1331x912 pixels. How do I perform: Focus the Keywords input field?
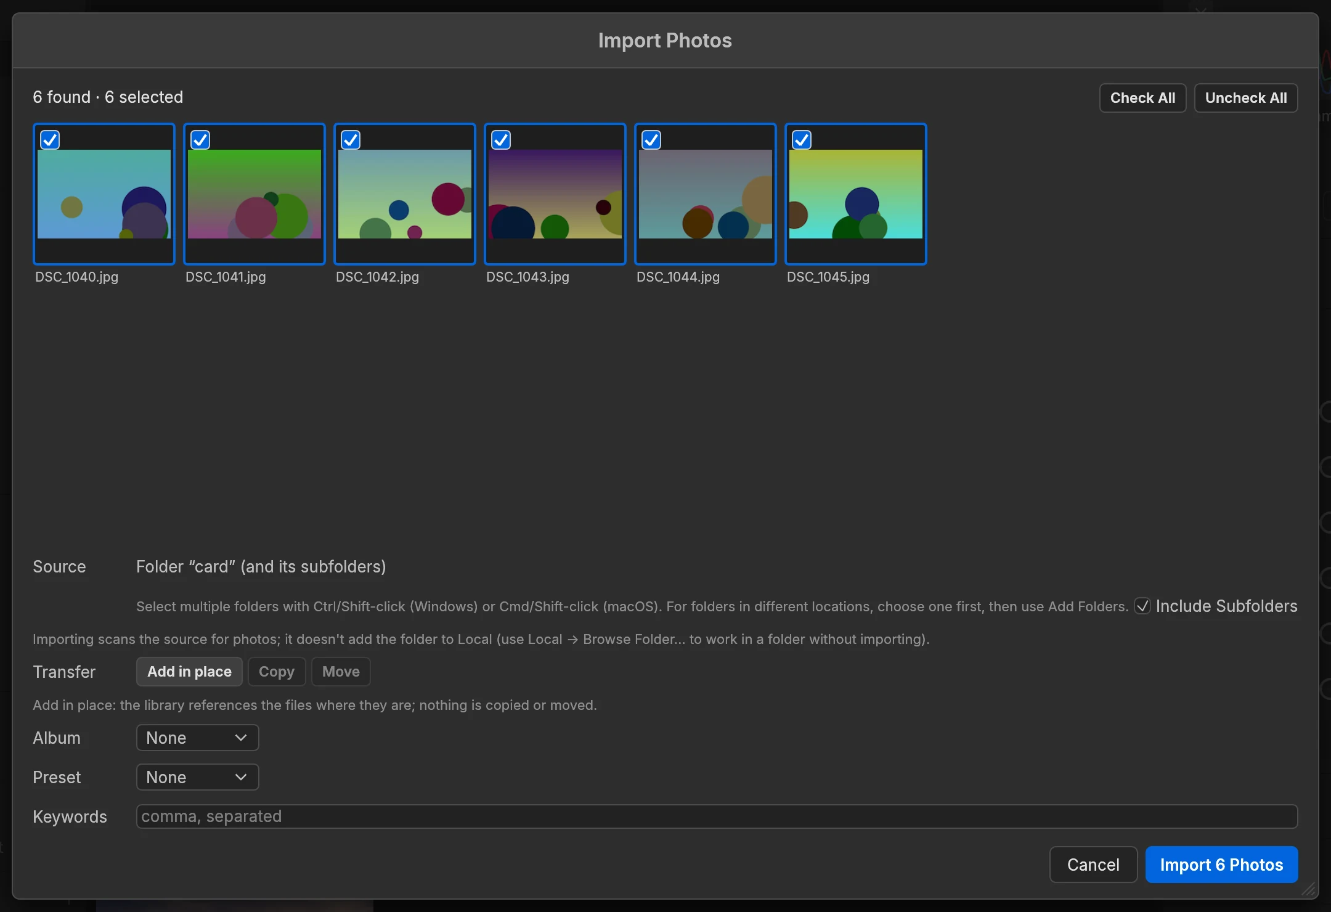coord(717,816)
